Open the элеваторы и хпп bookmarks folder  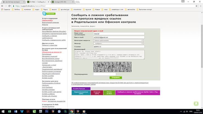coord(116,10)
